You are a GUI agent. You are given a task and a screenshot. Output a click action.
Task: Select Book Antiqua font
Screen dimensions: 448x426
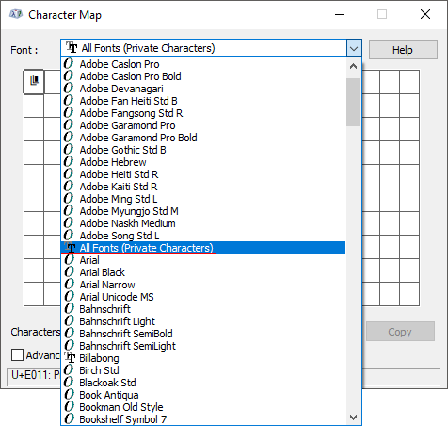(x=203, y=395)
